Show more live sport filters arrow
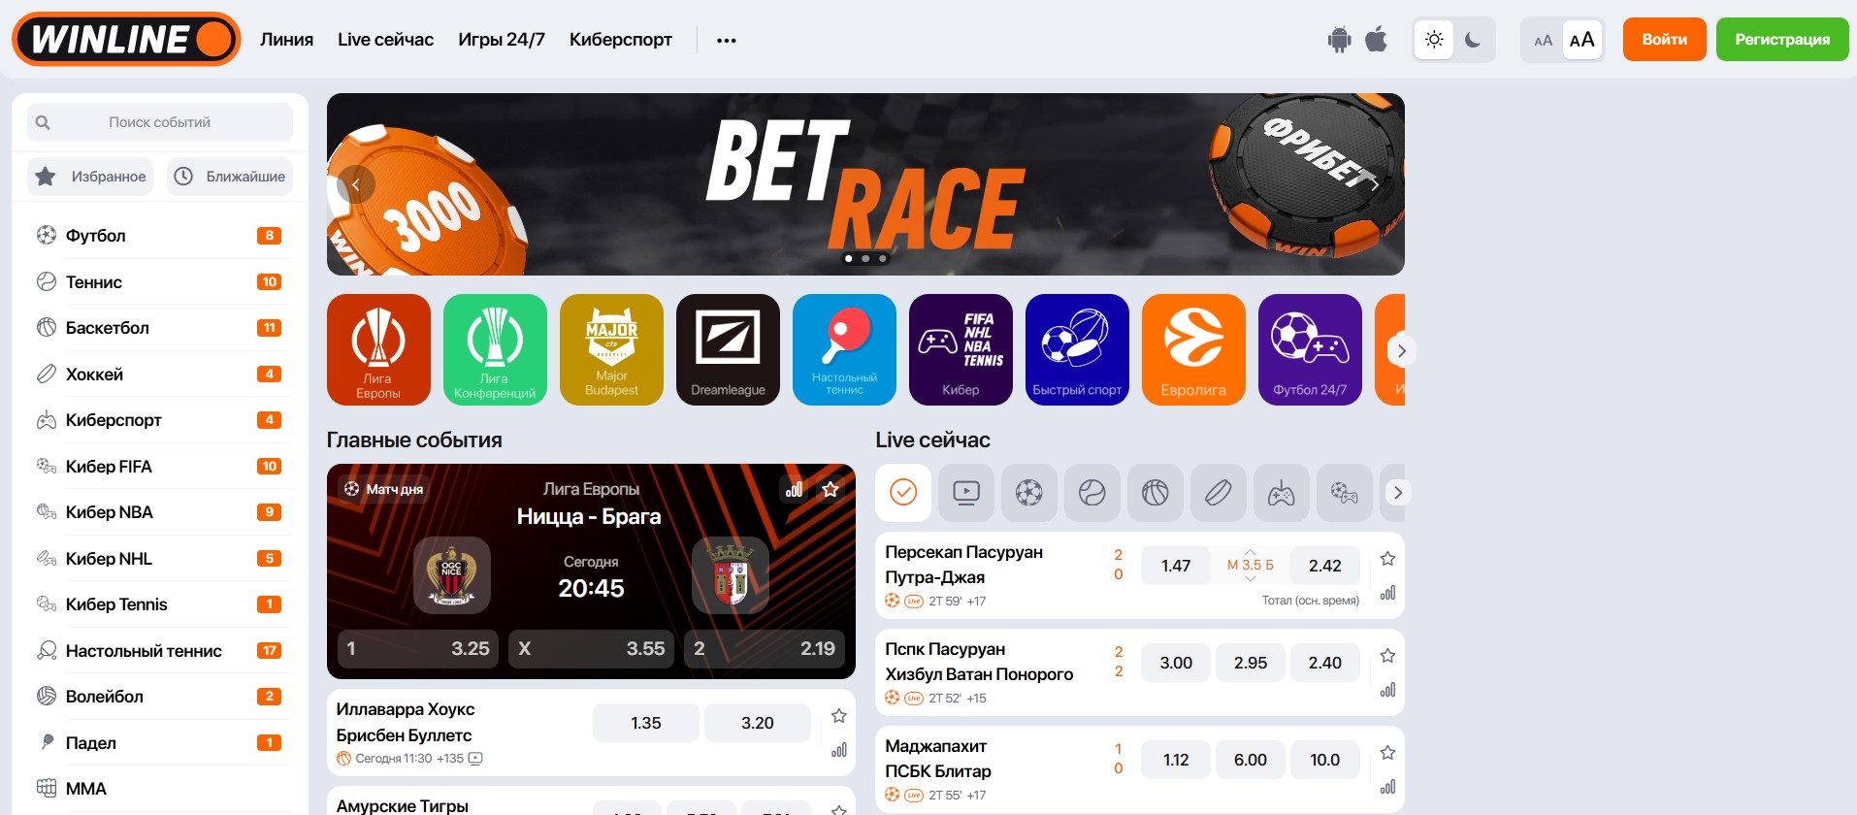The image size is (1857, 815). [x=1397, y=493]
